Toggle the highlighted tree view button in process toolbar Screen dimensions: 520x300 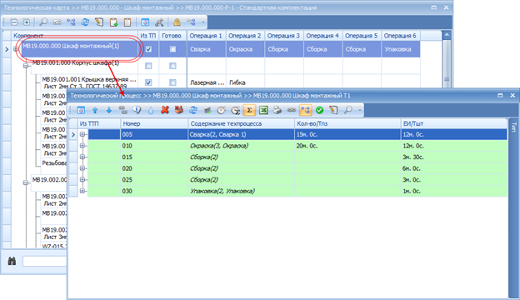(306, 110)
